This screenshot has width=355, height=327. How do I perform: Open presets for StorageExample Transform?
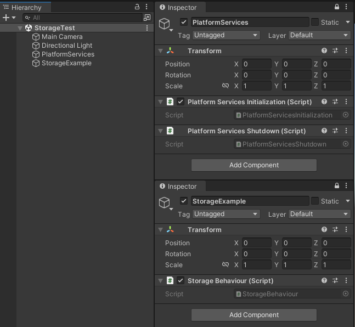pyautogui.click(x=335, y=229)
